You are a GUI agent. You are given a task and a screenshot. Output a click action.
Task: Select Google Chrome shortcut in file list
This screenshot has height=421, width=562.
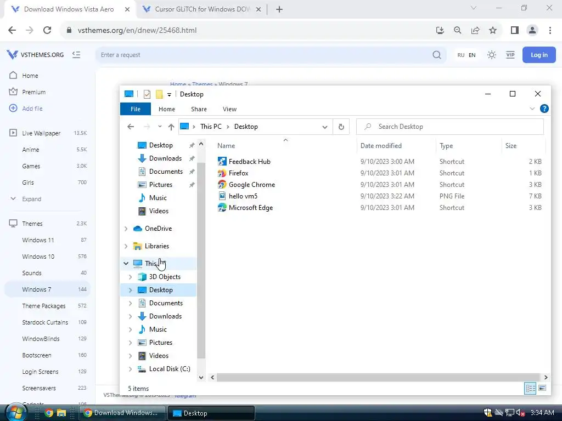tap(246, 184)
